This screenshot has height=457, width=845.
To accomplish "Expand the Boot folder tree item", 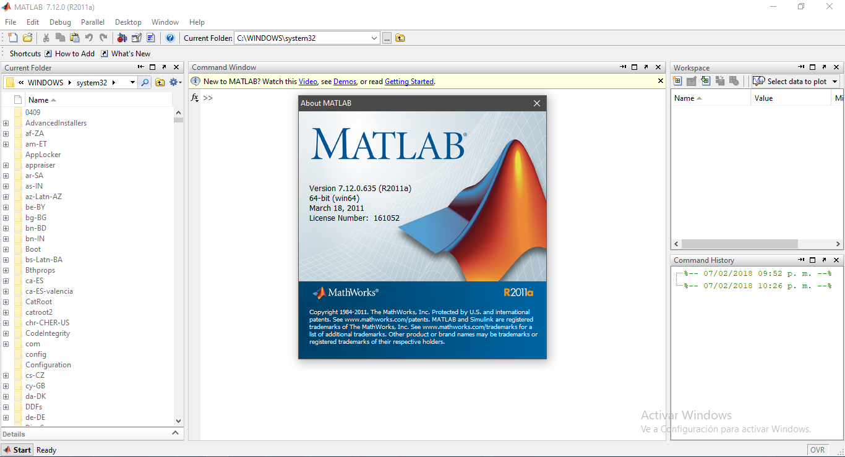I will point(6,249).
